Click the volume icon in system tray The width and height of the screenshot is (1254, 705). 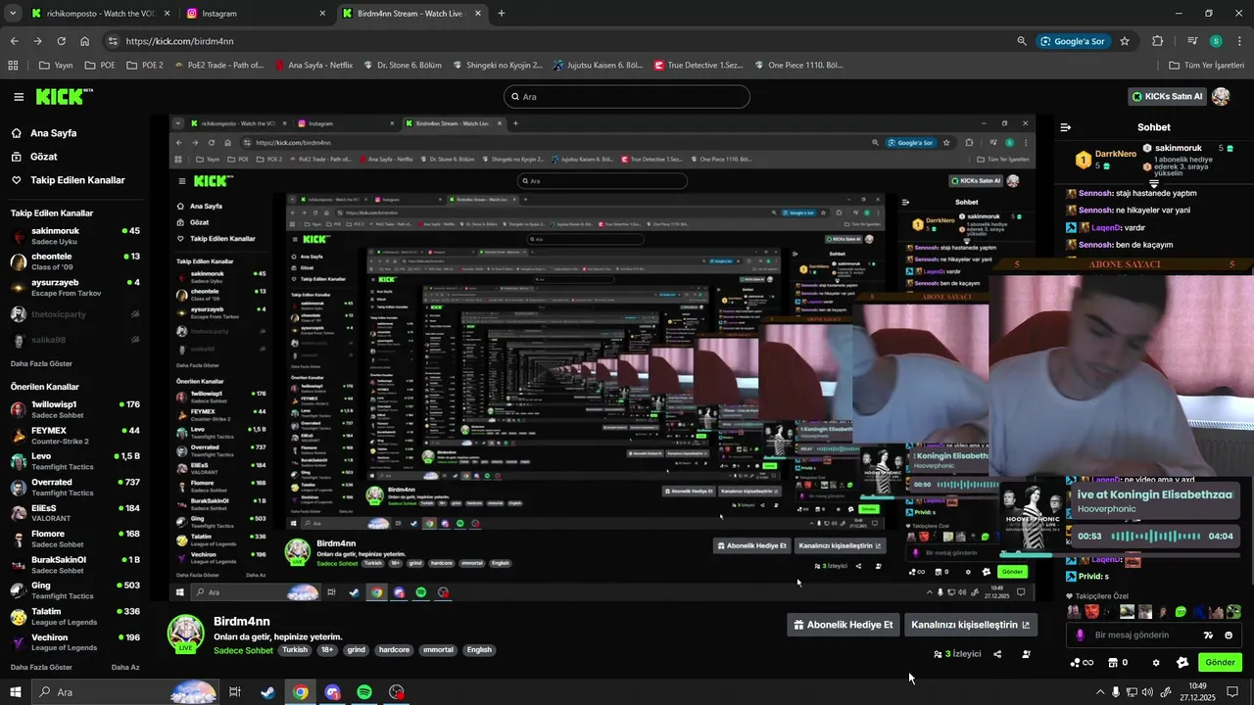pos(1147,692)
